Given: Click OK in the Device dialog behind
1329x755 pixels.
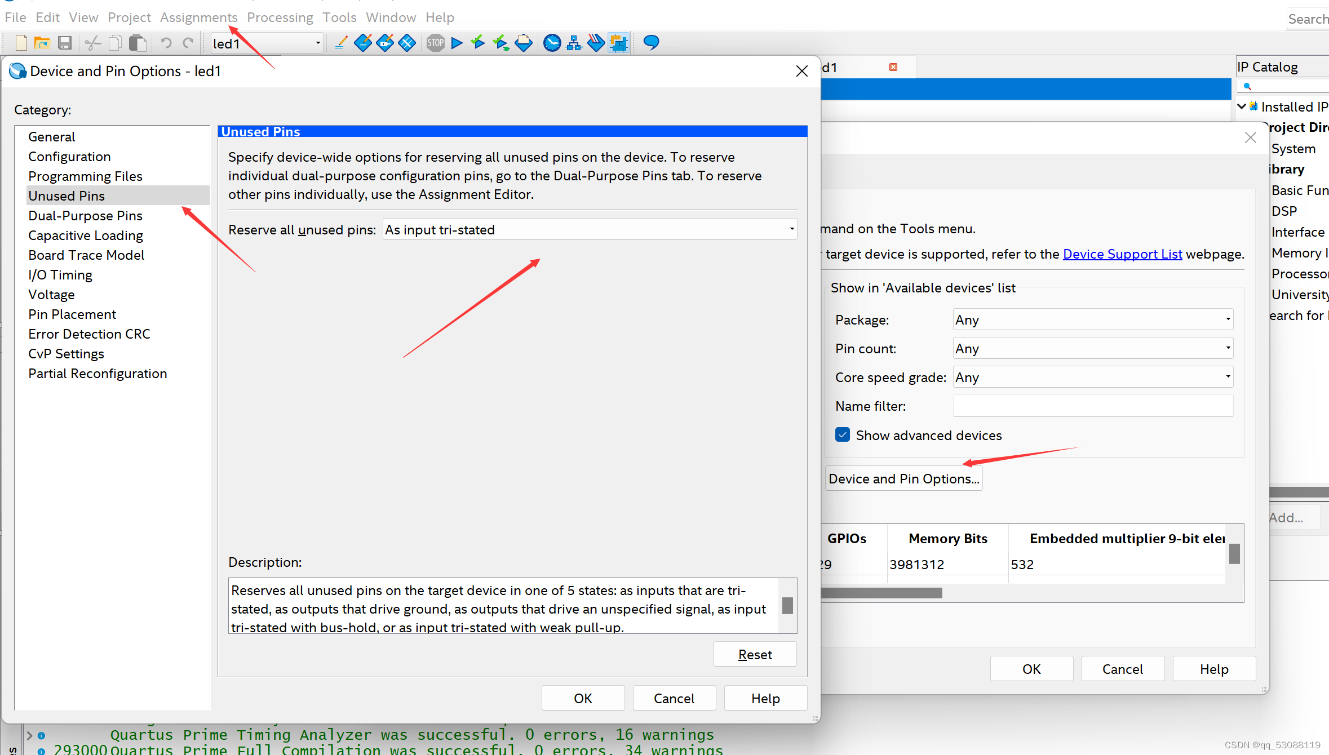Looking at the screenshot, I should tap(1031, 669).
